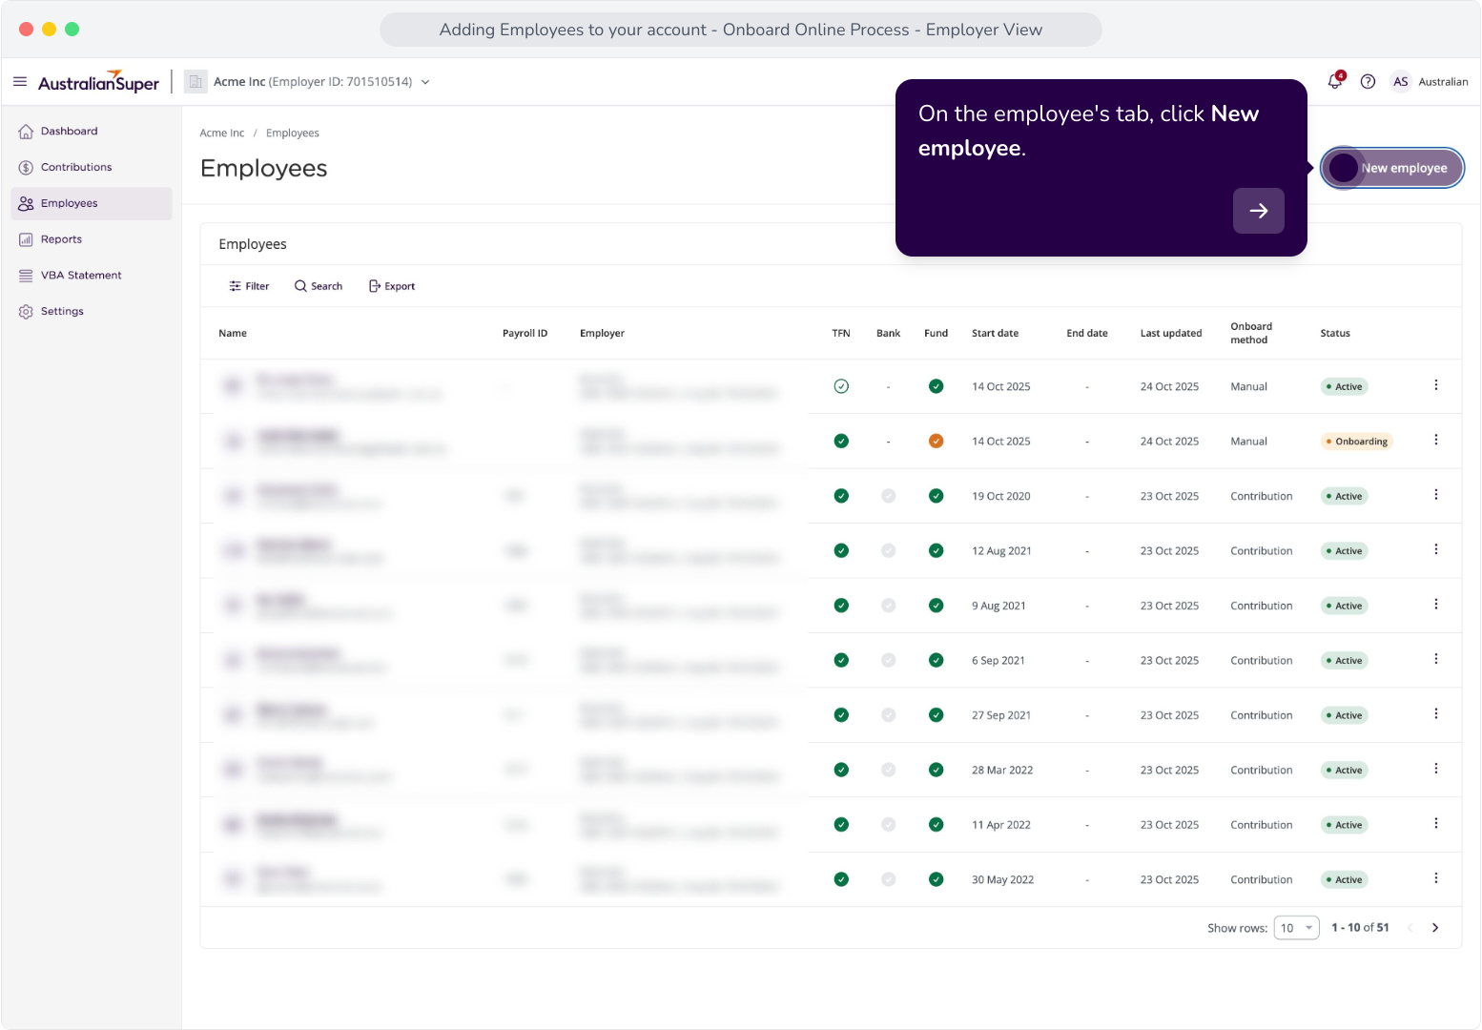Open Reports in the sidebar

tap(92, 239)
